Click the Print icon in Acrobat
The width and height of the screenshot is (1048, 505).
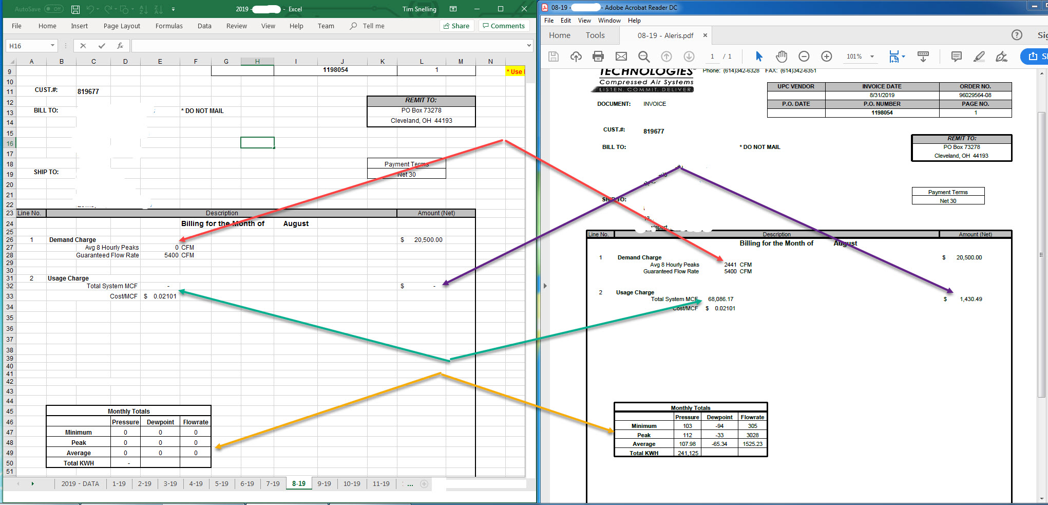(598, 57)
